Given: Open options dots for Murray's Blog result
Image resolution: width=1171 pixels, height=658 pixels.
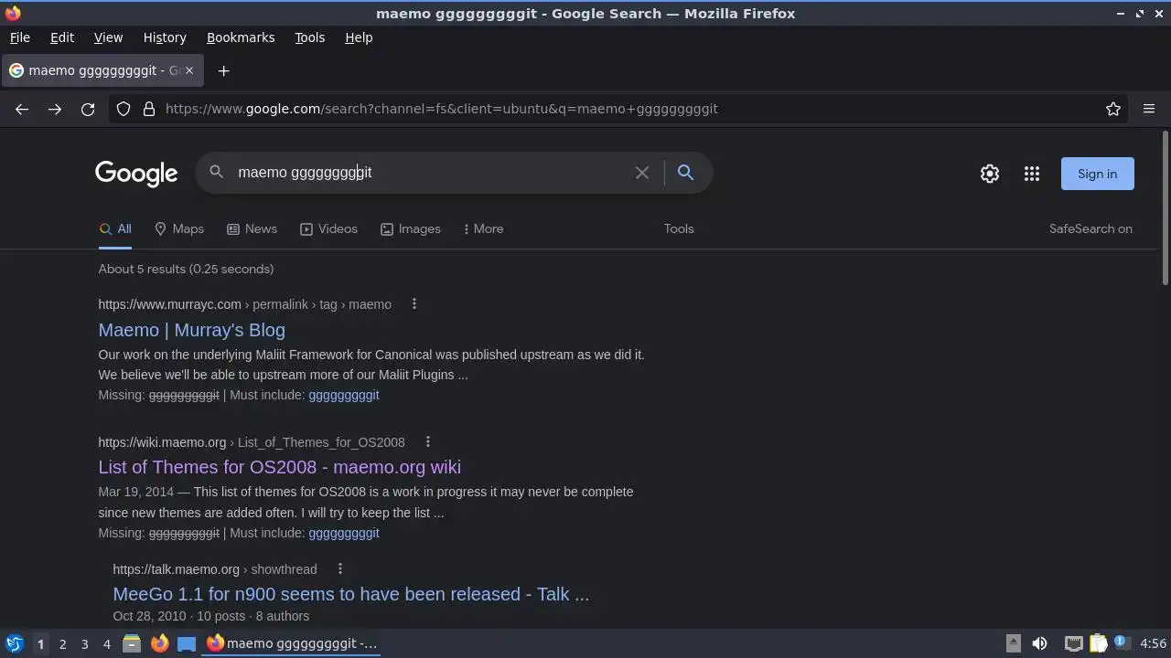Looking at the screenshot, I should (x=414, y=304).
